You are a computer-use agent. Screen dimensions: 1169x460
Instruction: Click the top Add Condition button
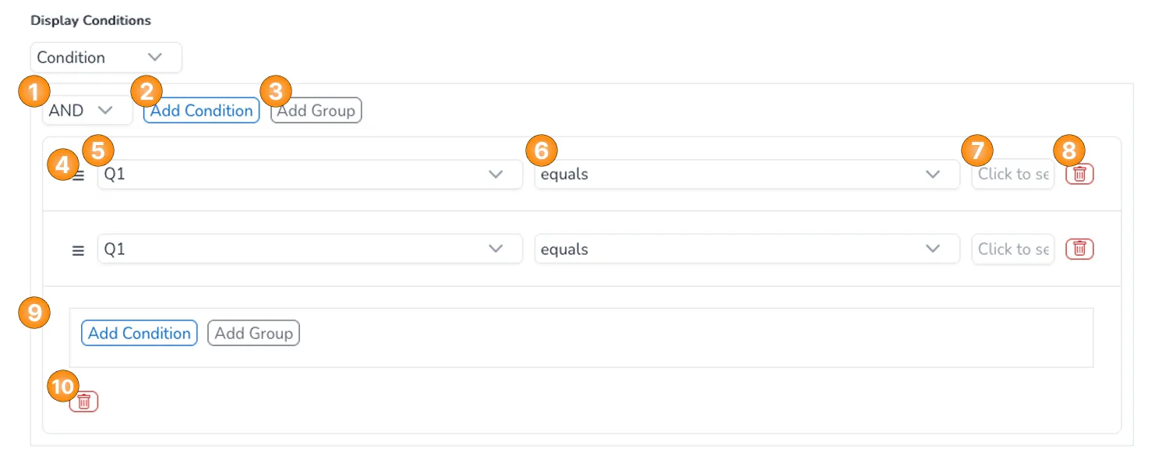200,110
